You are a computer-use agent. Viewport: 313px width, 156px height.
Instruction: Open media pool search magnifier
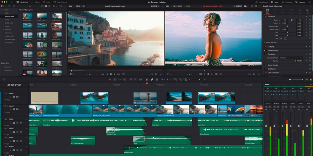[x=54, y=6]
